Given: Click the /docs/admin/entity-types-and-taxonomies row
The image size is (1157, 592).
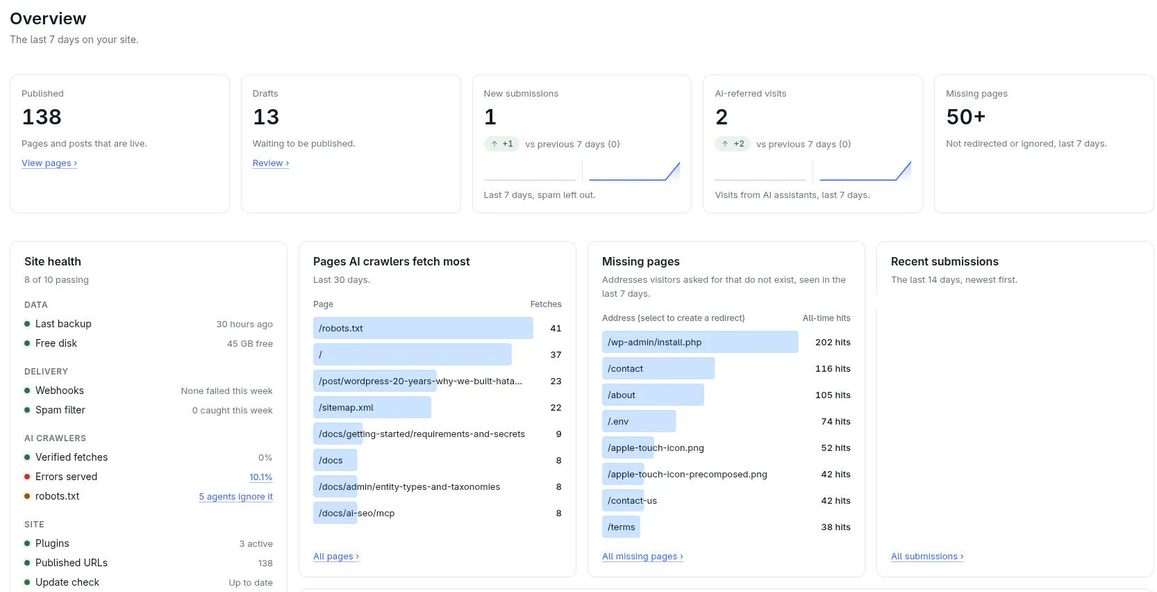Looking at the screenshot, I should pyautogui.click(x=438, y=487).
